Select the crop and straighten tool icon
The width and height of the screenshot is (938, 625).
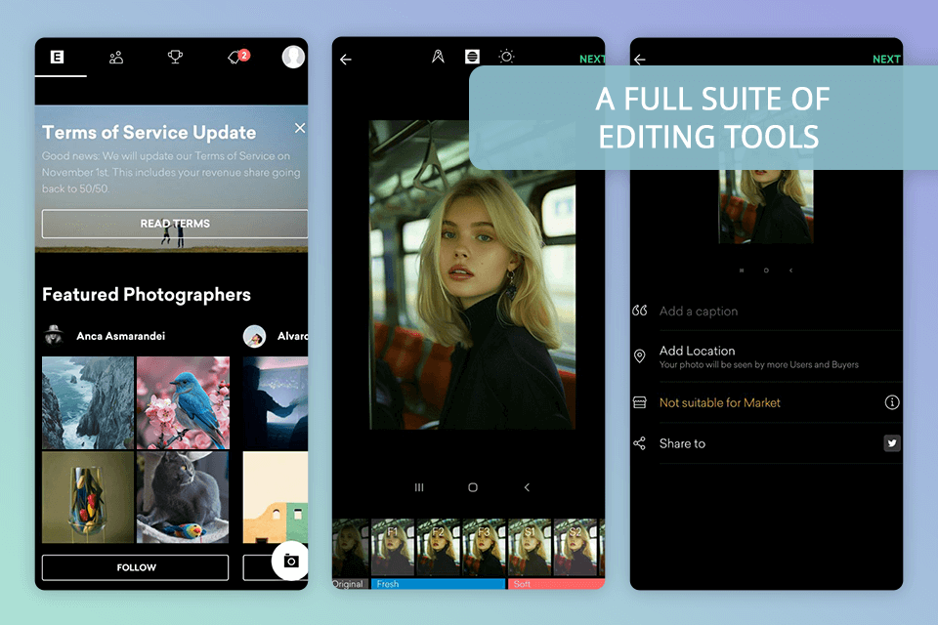point(438,57)
